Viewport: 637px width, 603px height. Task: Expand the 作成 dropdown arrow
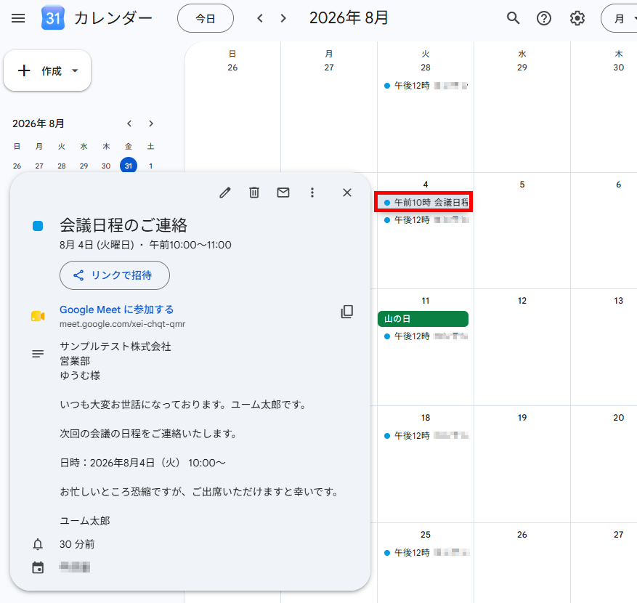(75, 70)
